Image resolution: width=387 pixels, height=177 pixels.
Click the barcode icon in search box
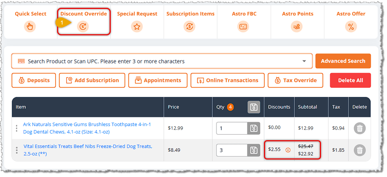click(21, 61)
